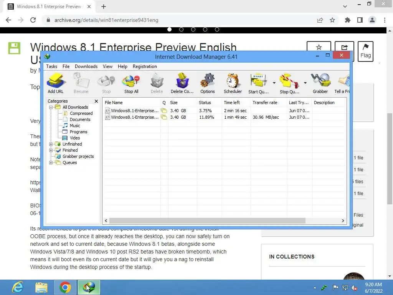Open File Explorer from the taskbar
The height and width of the screenshot is (295, 393).
coord(41,287)
